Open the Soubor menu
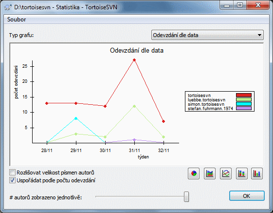 pyautogui.click(x=17, y=19)
